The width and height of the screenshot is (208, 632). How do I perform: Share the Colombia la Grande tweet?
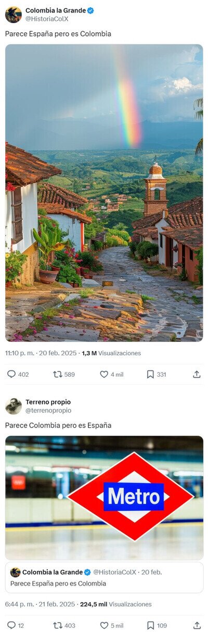tap(197, 374)
